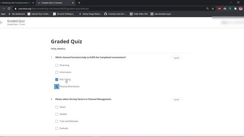Screen dimensions: 244x137
Task: Open the Alamy Image Manager bookmark
Action: tap(90, 14)
